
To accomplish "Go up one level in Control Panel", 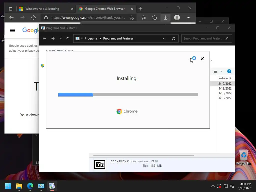I will pyautogui.click(x=68, y=38).
